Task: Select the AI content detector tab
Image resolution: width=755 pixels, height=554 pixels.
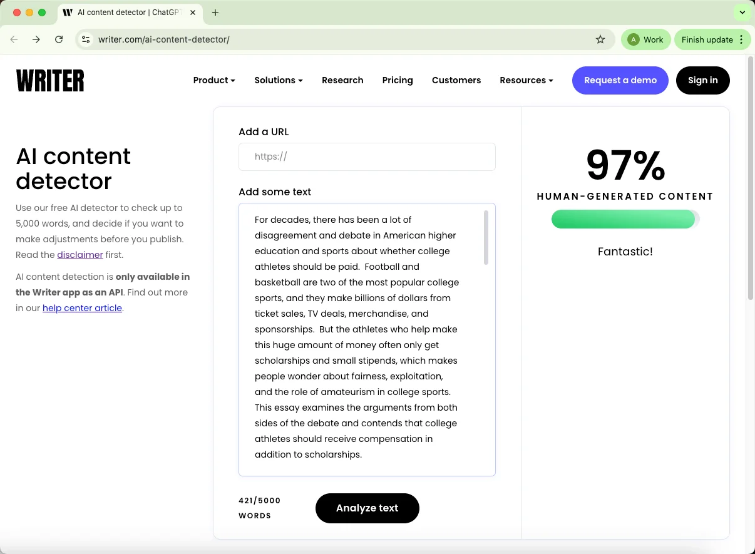Action: [x=130, y=13]
